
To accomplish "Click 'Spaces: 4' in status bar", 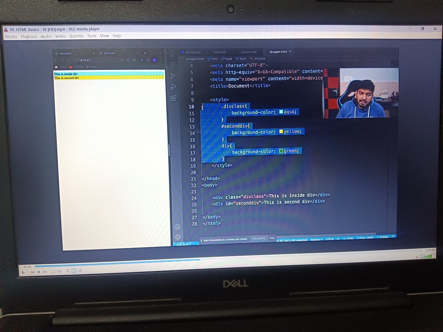I will coord(316,239).
